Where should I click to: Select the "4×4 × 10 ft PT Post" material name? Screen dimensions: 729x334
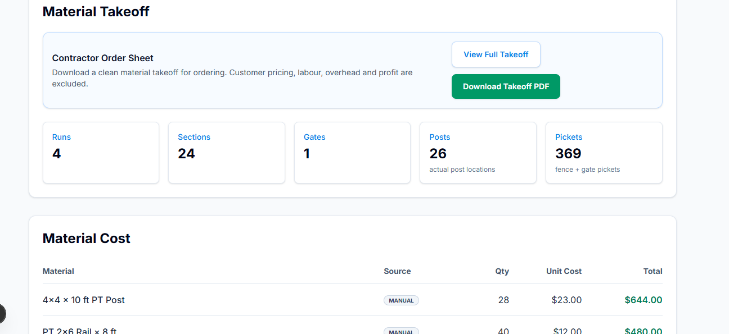[84, 300]
